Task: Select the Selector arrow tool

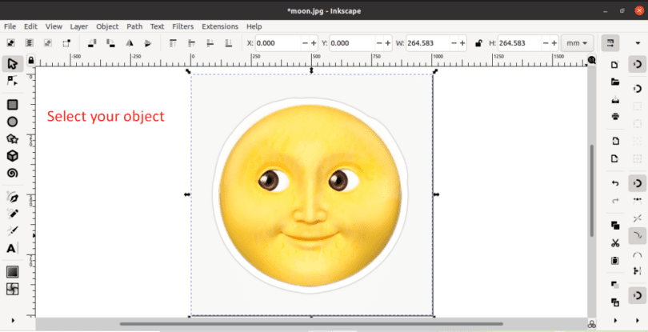Action: [x=12, y=64]
